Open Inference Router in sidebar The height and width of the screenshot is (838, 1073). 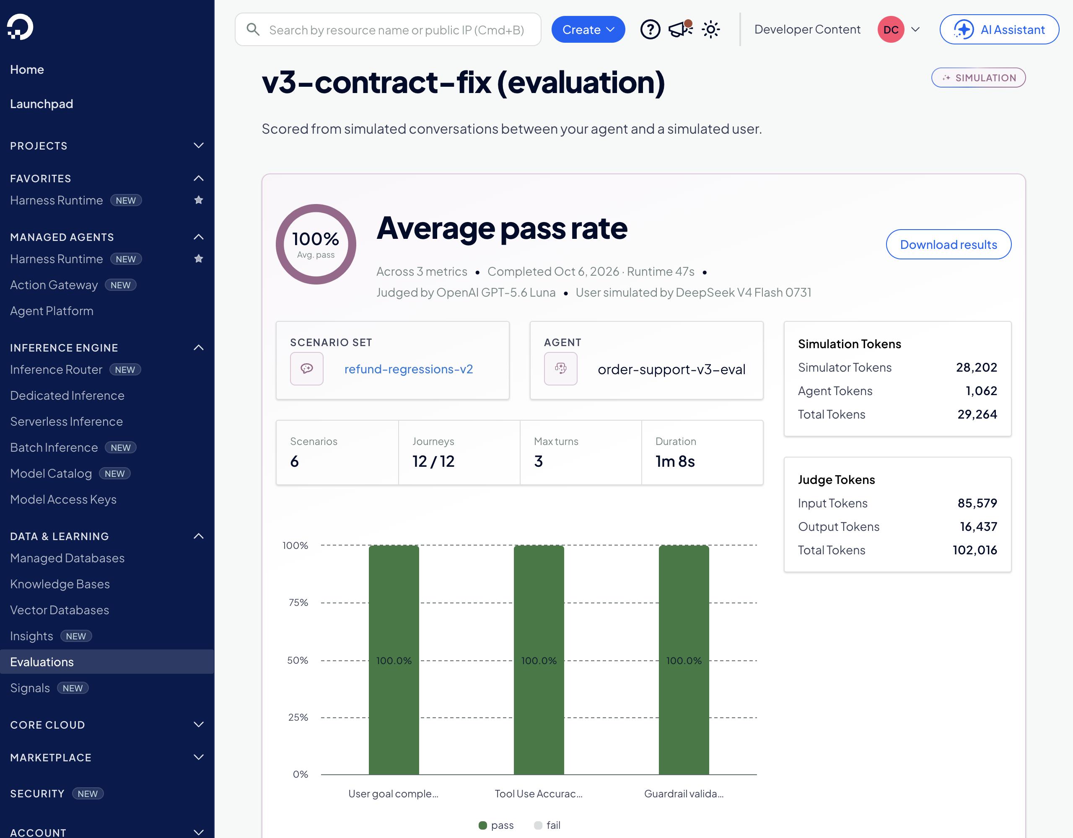click(x=56, y=370)
